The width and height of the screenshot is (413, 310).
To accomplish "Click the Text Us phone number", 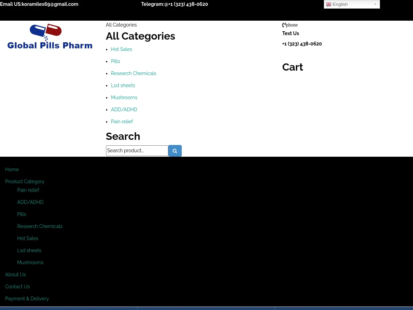I will click(x=302, y=44).
